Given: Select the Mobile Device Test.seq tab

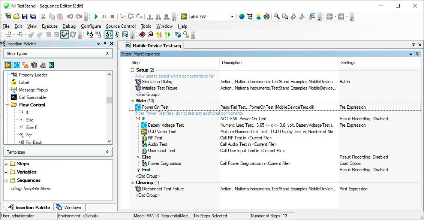Looking at the screenshot, I should pyautogui.click(x=154, y=46).
